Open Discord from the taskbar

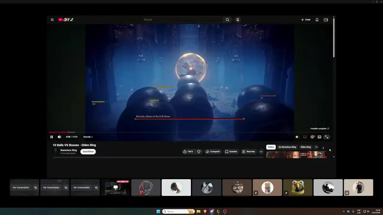pyautogui.click(x=212, y=211)
